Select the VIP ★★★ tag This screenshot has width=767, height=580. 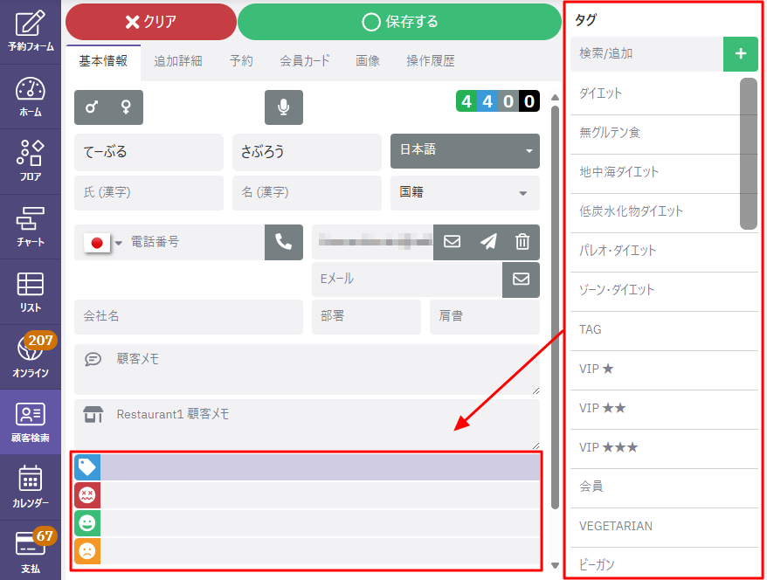point(609,447)
